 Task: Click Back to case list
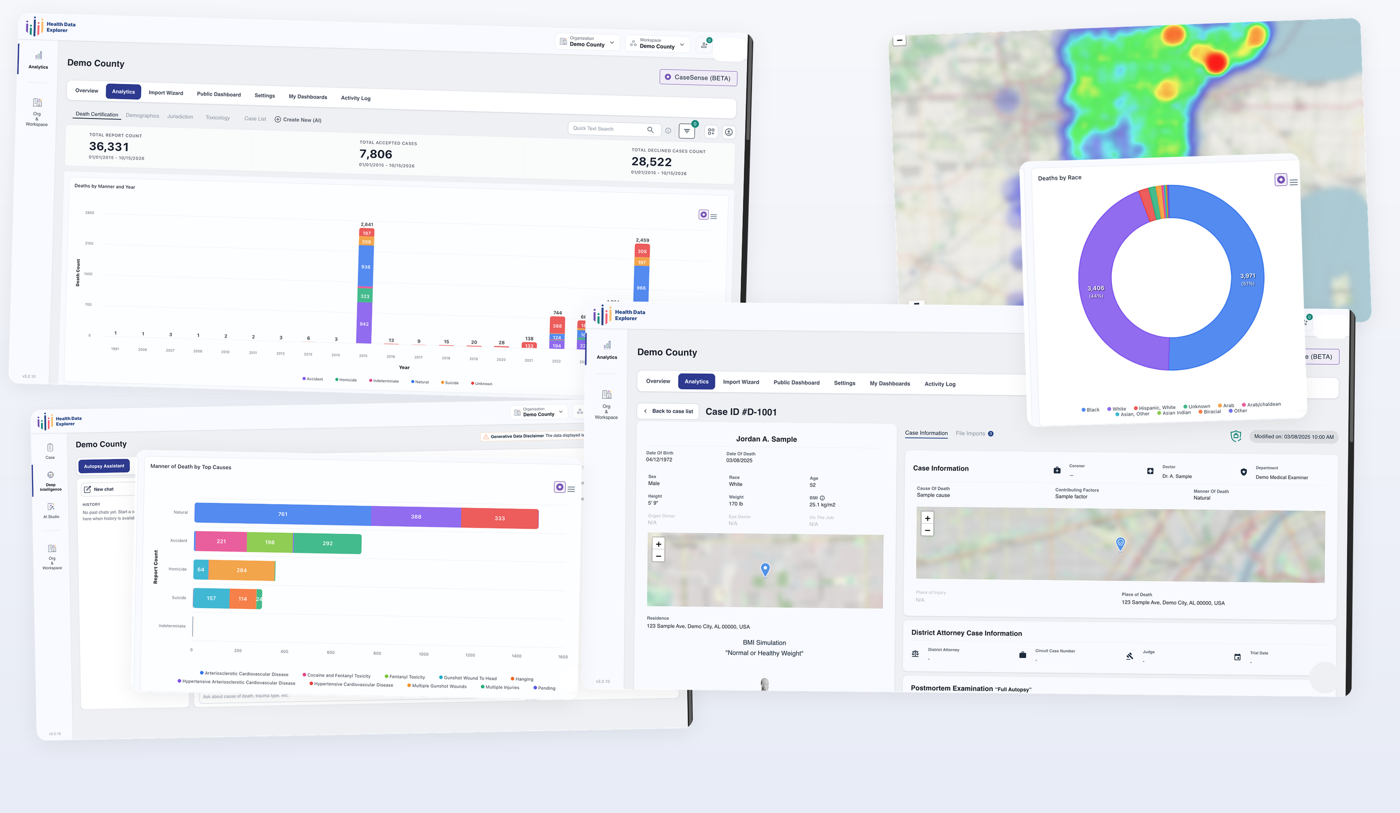pyautogui.click(x=668, y=411)
